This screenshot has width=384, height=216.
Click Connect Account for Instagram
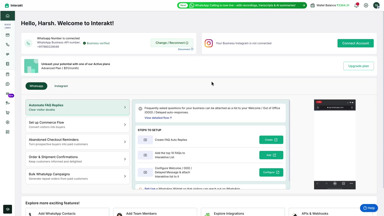(355, 43)
